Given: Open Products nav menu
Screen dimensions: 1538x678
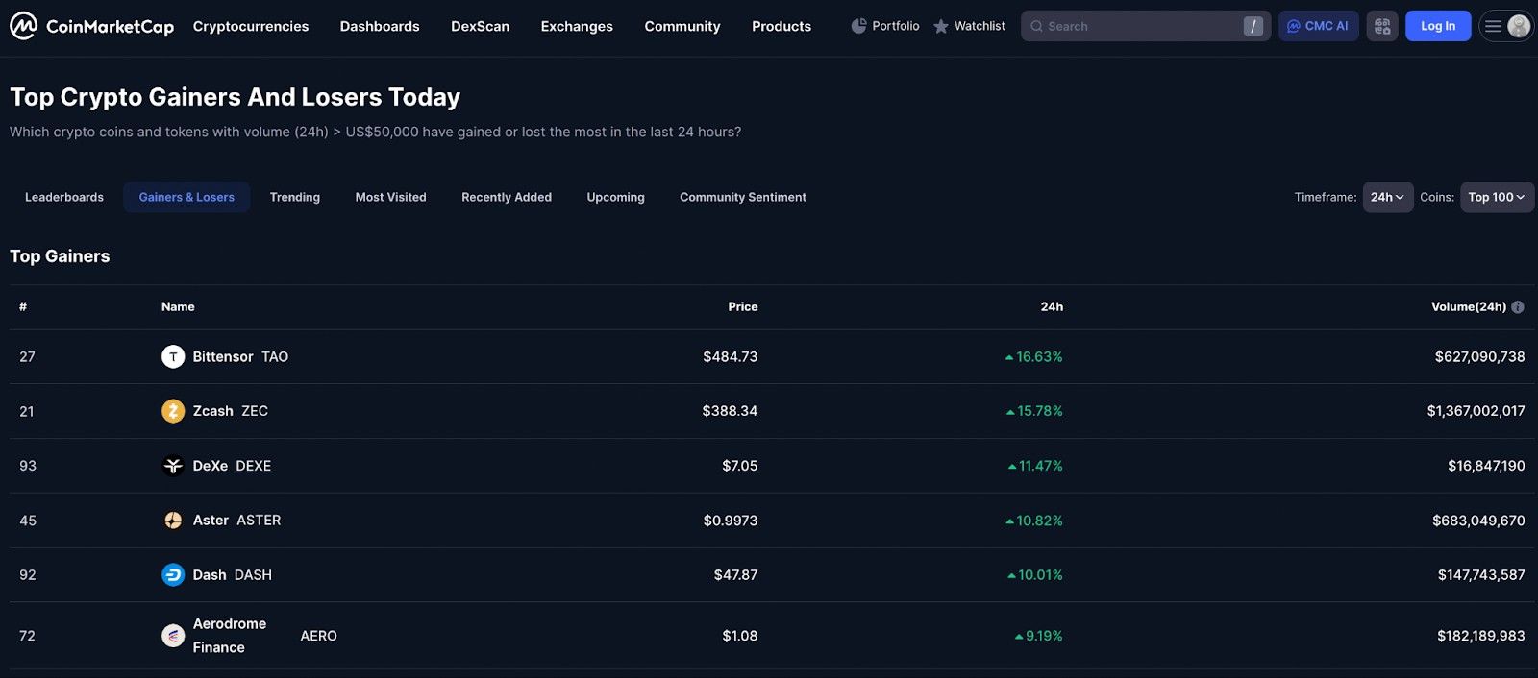Looking at the screenshot, I should 781,26.
